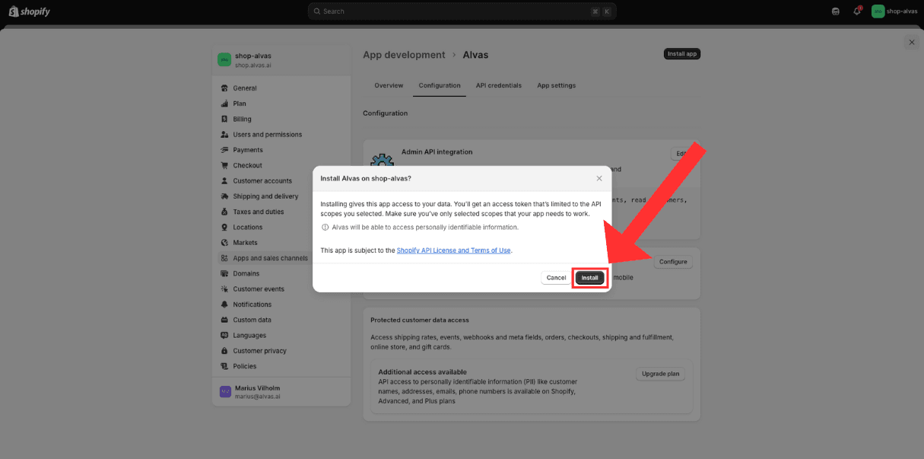This screenshot has width=924, height=459.
Task: Open General settings label in sidebar
Action: pos(245,88)
